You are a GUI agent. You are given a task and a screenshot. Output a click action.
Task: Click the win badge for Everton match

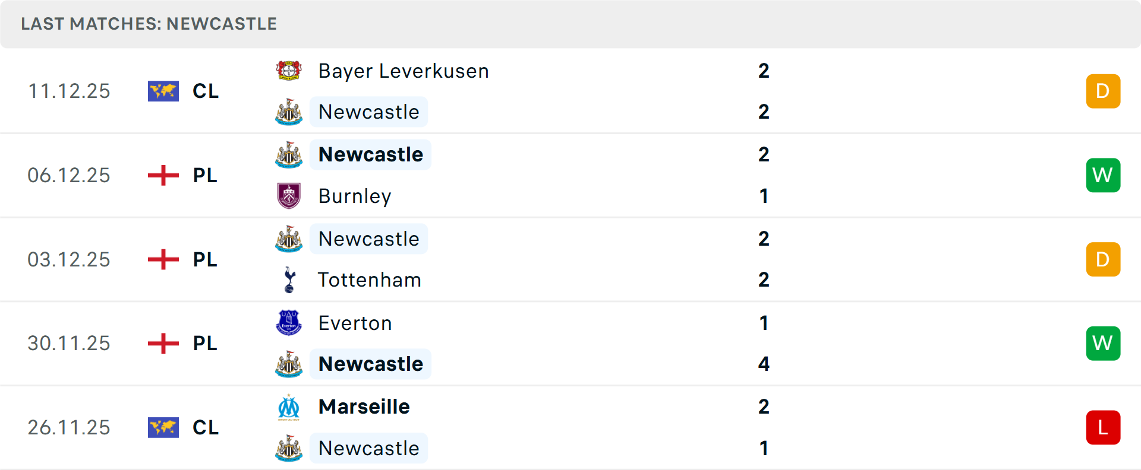click(1103, 344)
